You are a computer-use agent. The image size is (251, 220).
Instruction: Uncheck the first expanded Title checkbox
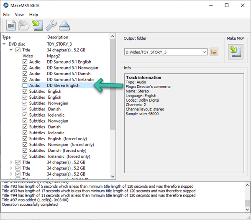point(18,50)
